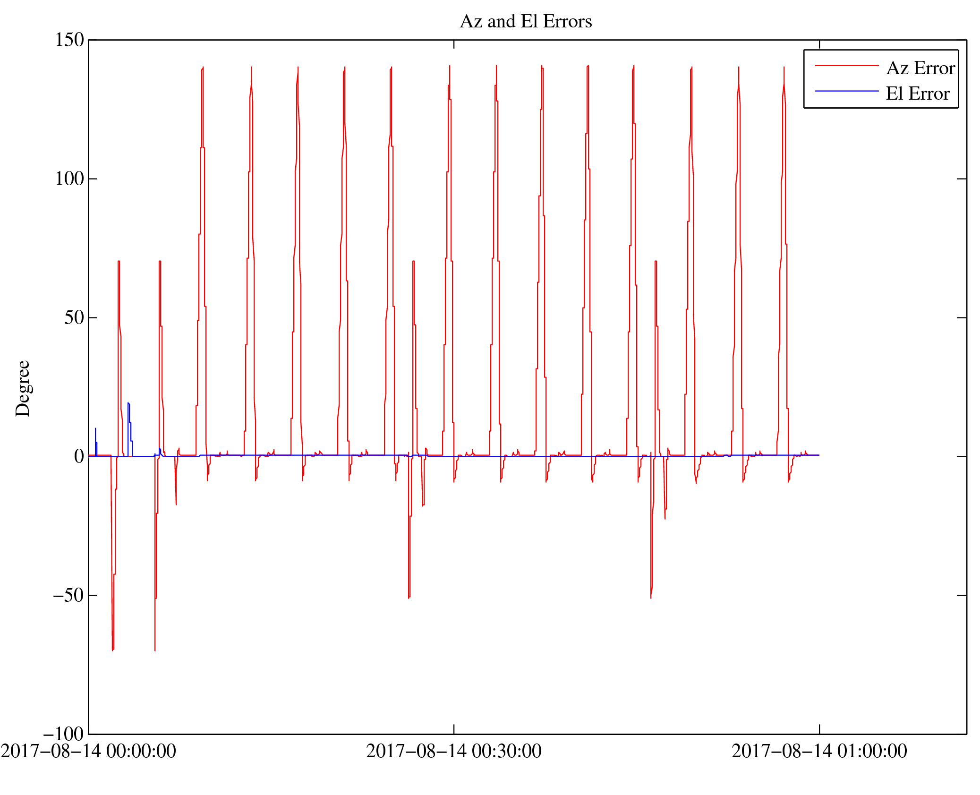Click the 'Az and El Errors' chart title

tap(526, 22)
